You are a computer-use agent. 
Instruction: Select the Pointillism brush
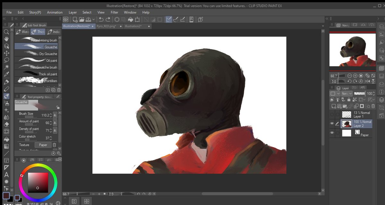point(37,81)
